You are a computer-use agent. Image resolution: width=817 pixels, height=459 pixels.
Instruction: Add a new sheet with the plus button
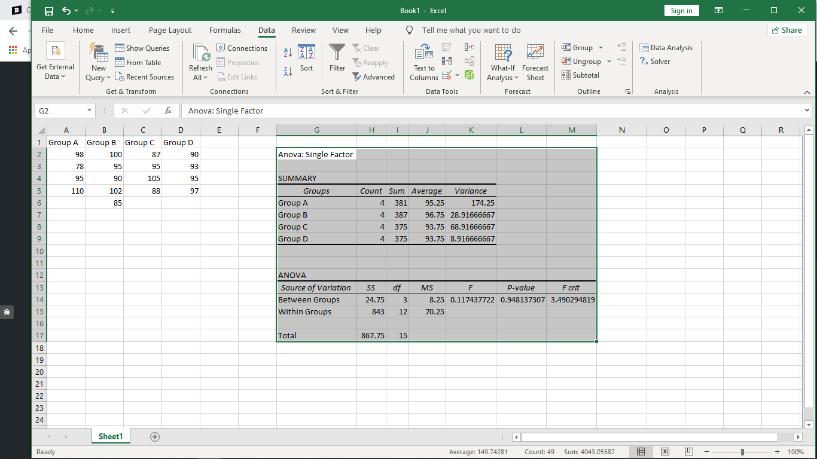(155, 437)
